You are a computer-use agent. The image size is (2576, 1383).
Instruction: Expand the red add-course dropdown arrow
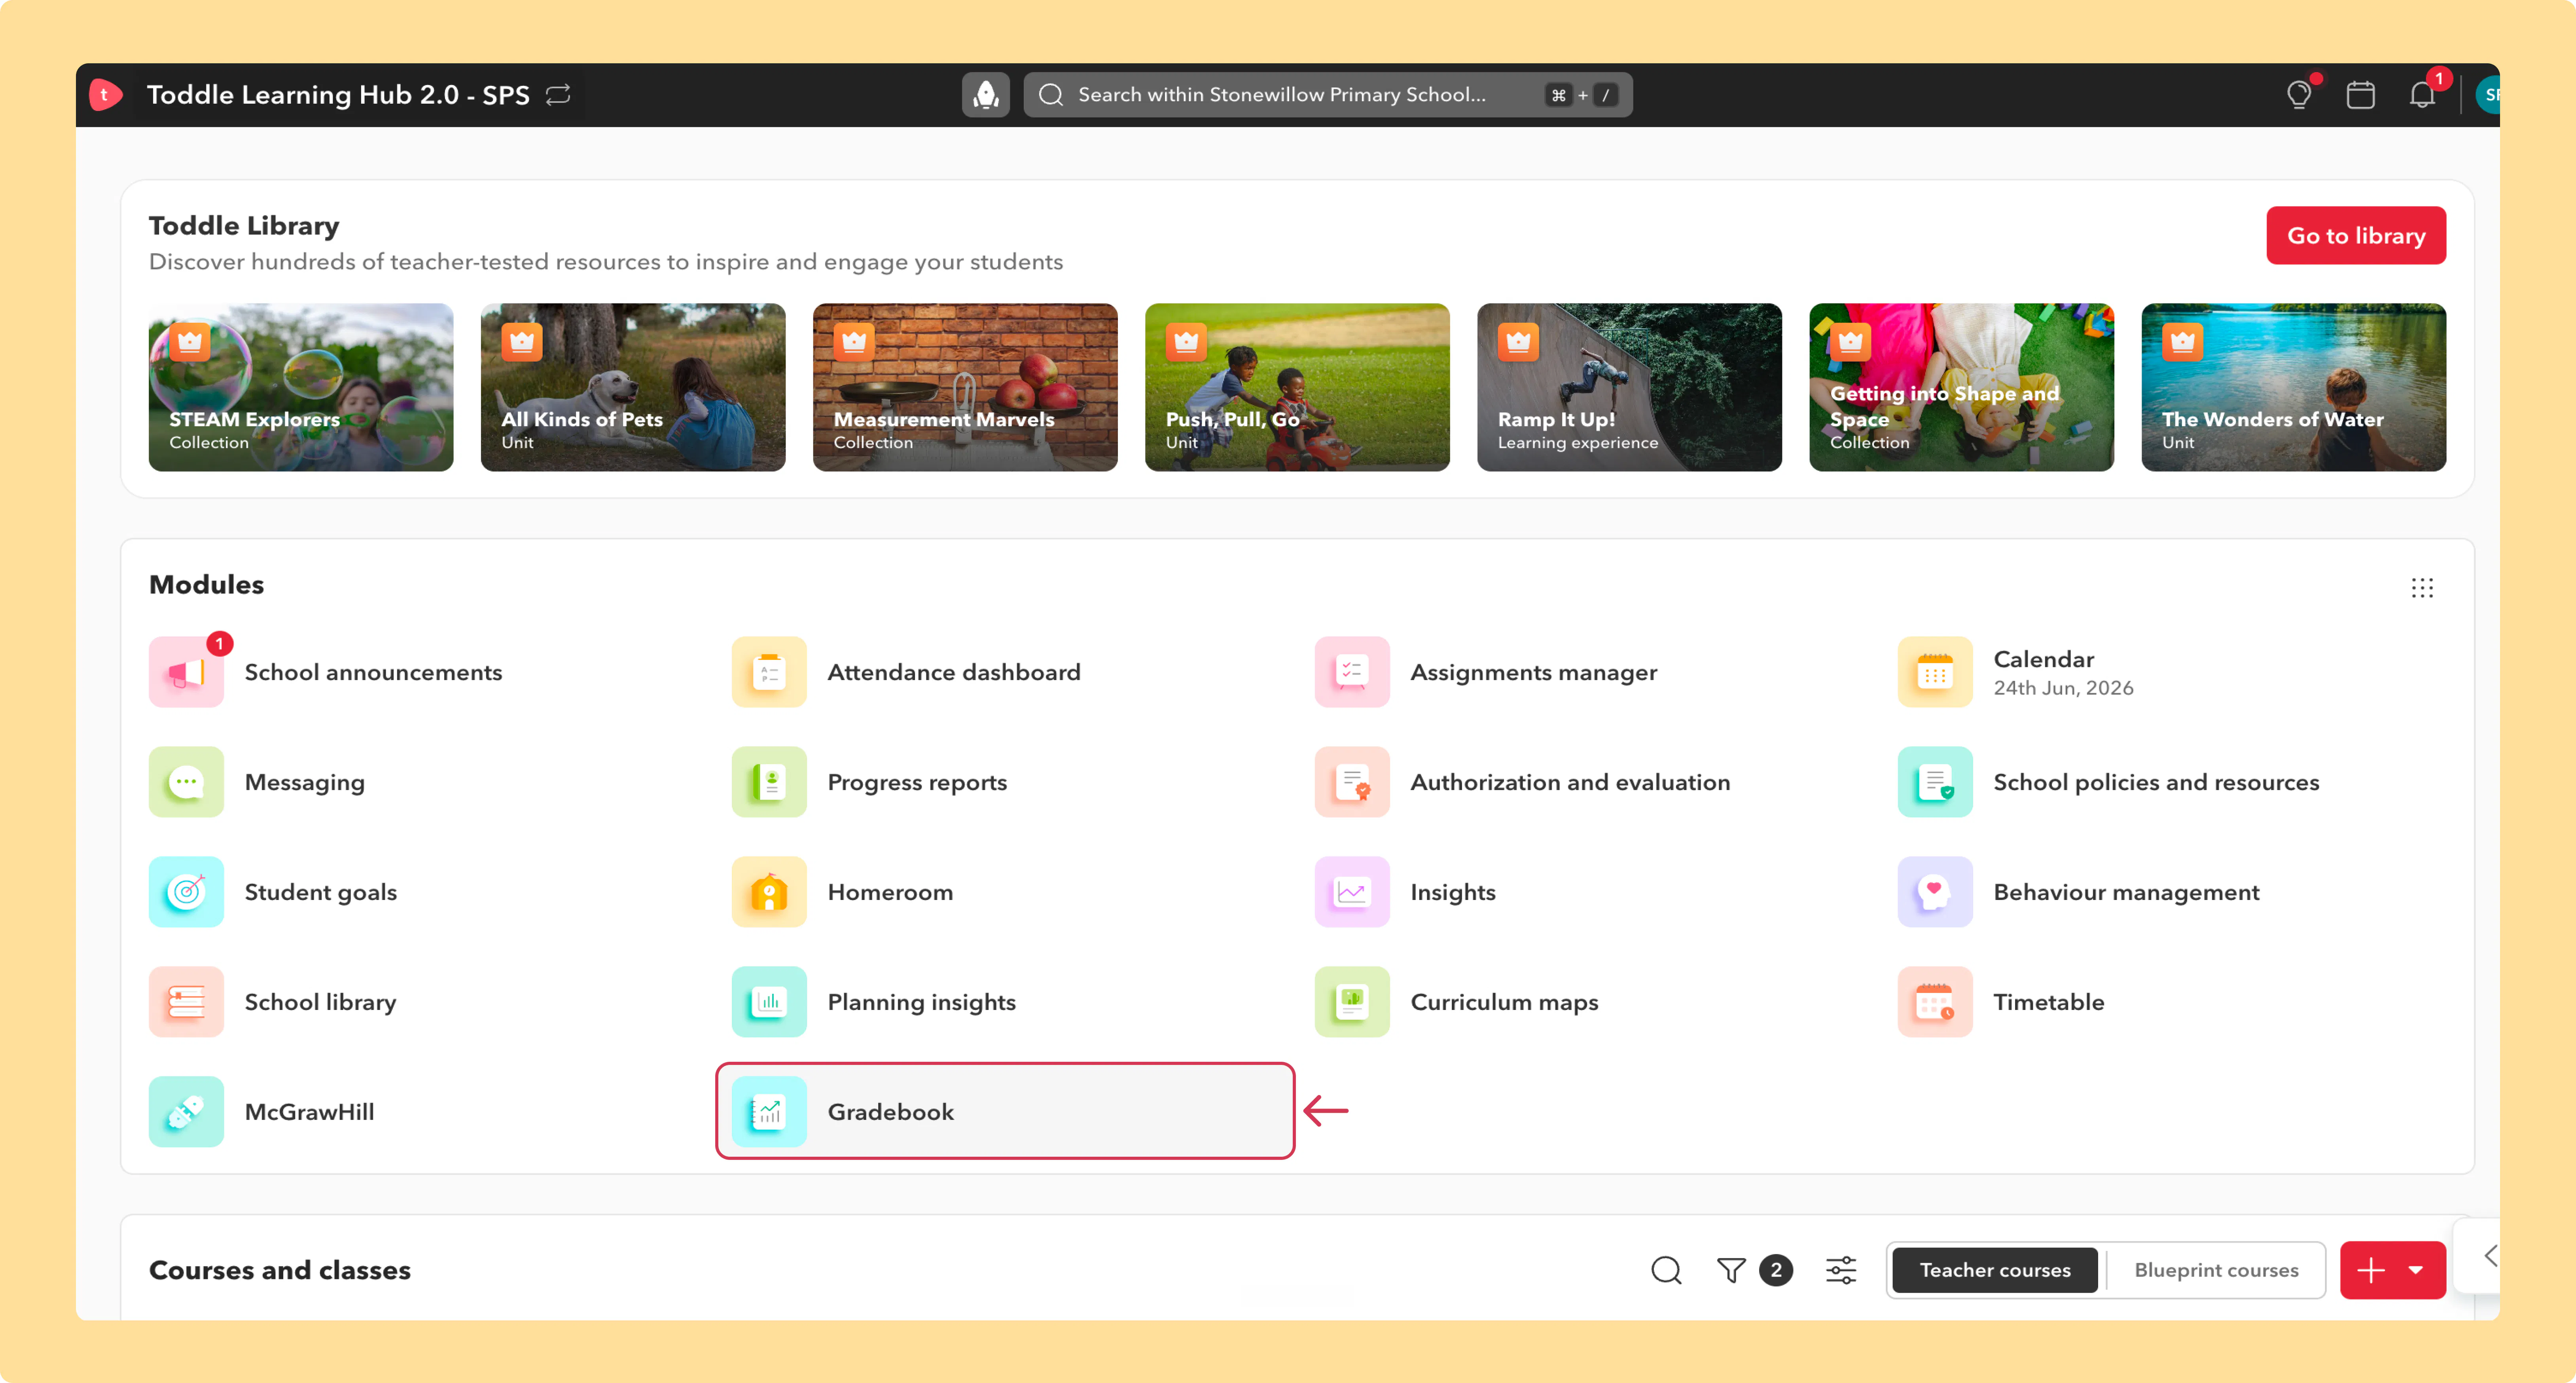coord(2416,1270)
